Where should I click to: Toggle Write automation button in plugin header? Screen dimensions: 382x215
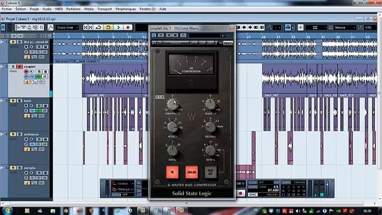175,35
